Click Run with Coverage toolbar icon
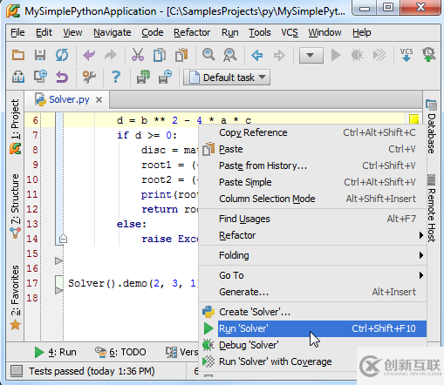 coord(379,55)
